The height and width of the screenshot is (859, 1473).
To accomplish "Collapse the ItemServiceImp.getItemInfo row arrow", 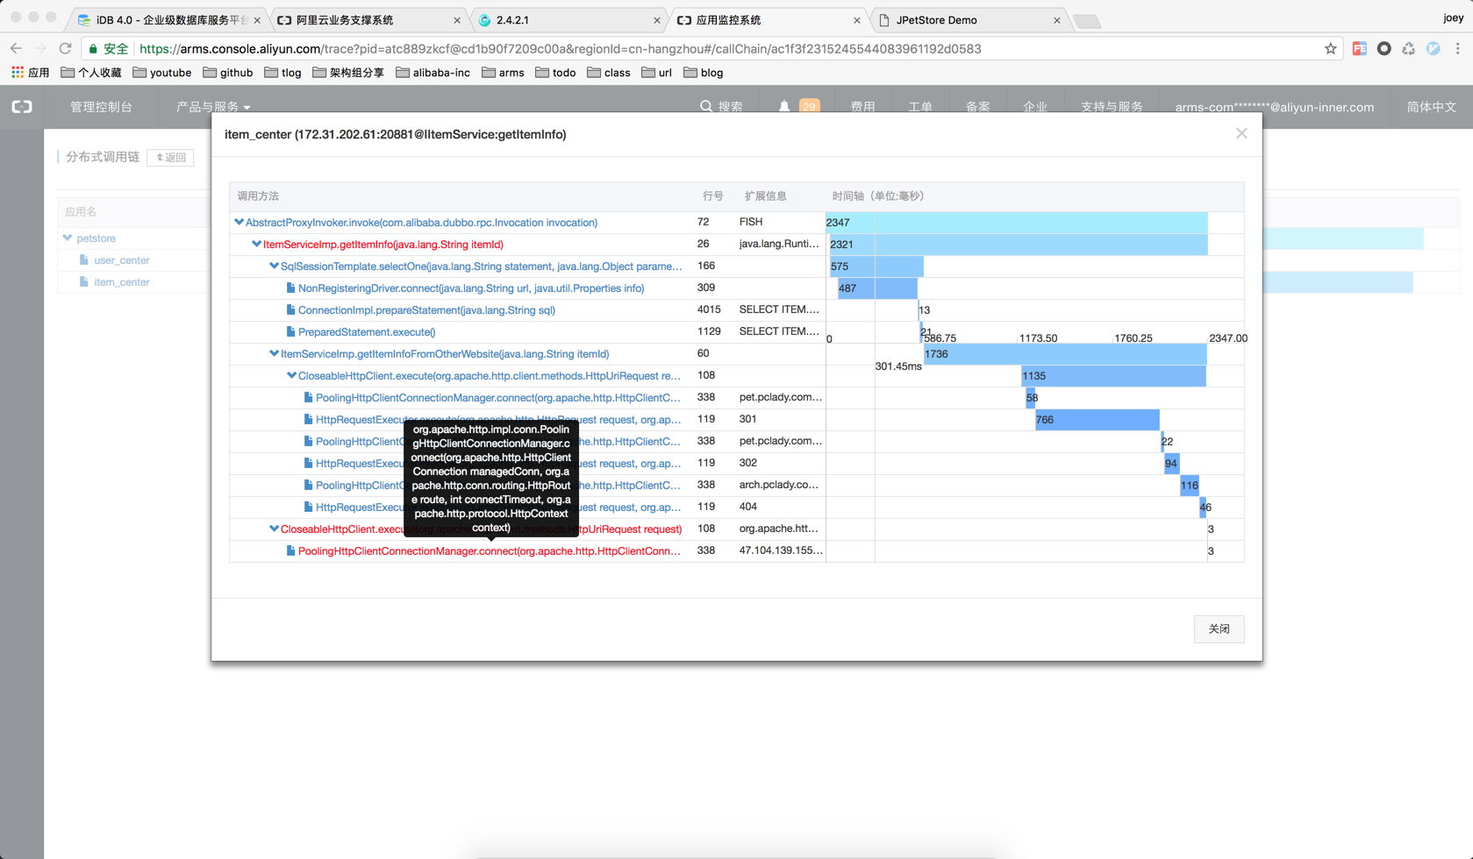I will point(256,245).
